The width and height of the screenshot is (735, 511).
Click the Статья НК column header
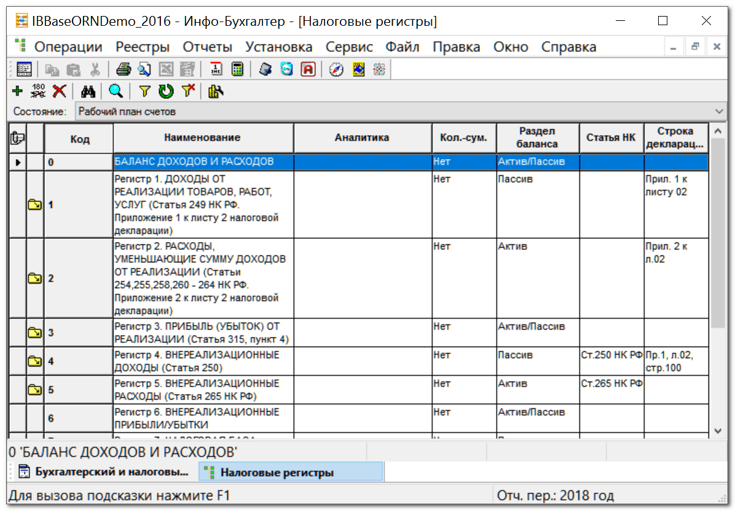click(611, 138)
